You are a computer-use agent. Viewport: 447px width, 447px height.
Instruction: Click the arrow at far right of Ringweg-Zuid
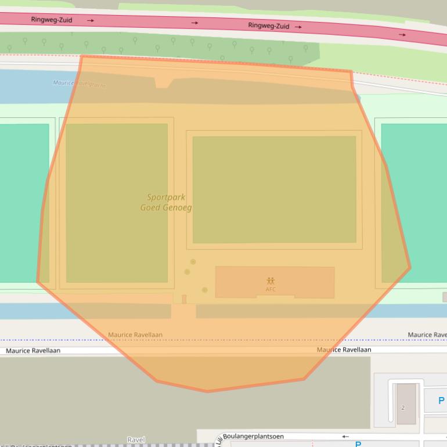[x=402, y=35]
